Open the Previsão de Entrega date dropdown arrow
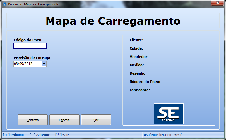 coord(44,64)
